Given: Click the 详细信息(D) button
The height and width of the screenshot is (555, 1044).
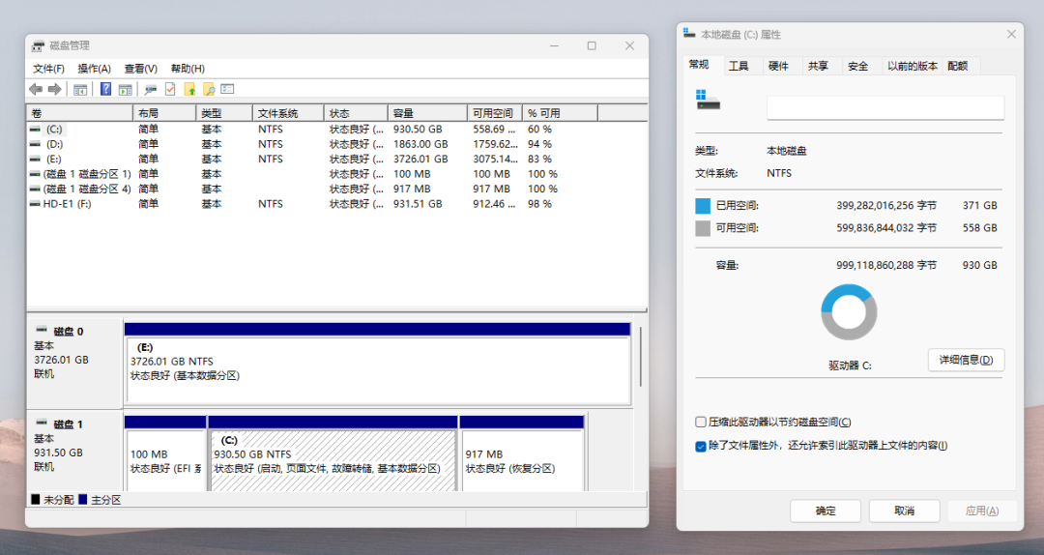Looking at the screenshot, I should [x=966, y=361].
